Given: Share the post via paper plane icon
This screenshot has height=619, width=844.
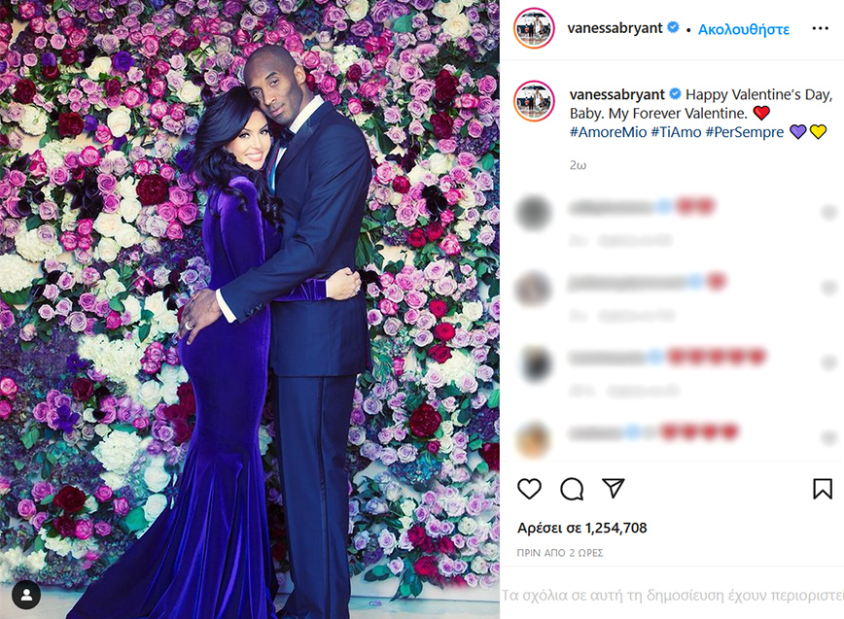Looking at the screenshot, I should [x=614, y=488].
